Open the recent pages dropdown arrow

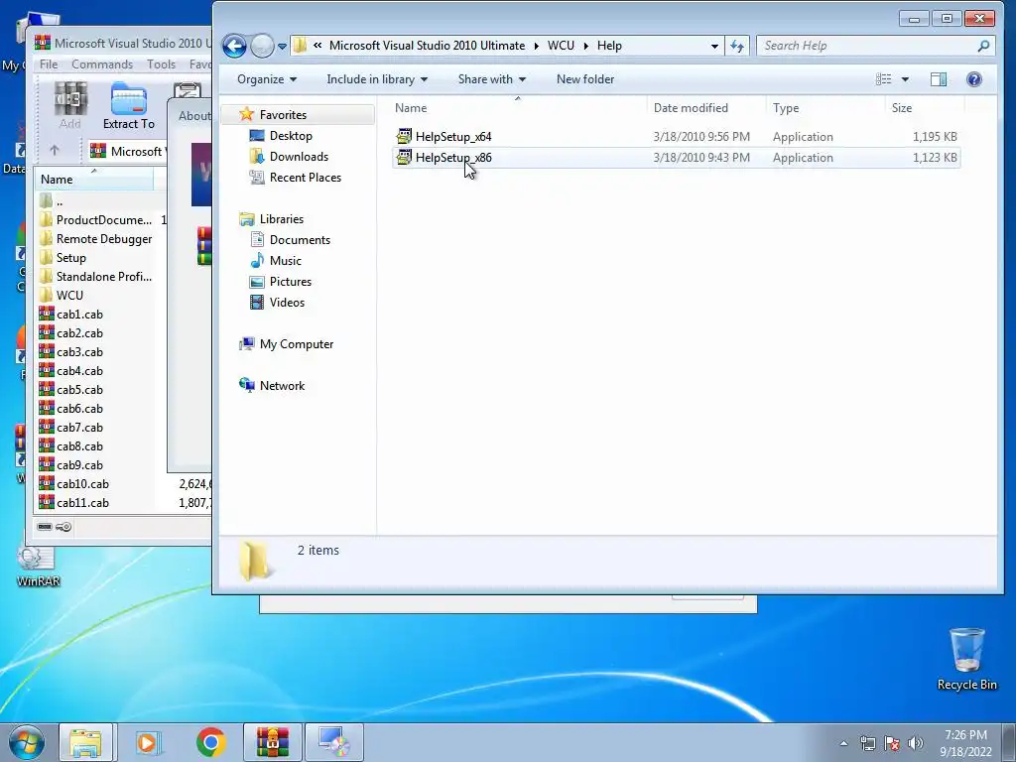[x=283, y=47]
